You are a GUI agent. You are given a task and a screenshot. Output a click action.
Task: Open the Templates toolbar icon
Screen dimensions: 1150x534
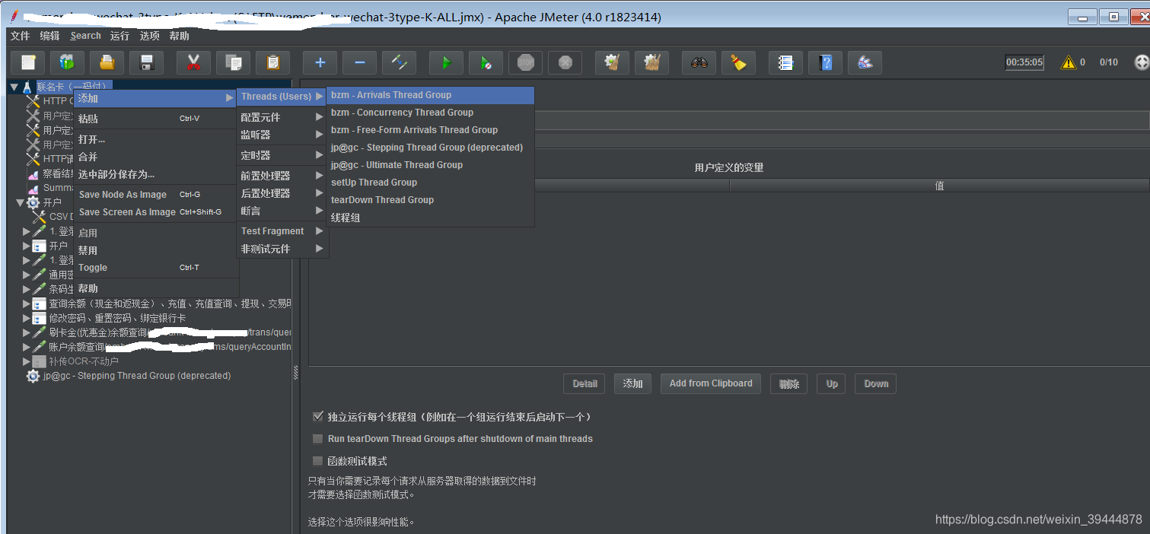pos(67,62)
